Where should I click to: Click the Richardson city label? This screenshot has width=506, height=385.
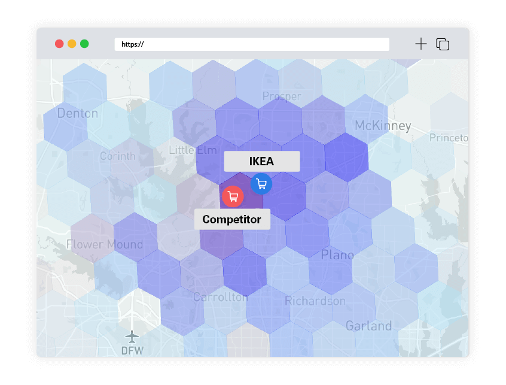[315, 301]
